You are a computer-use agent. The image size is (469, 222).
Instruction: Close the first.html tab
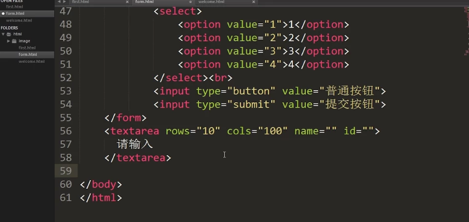coord(127,2)
